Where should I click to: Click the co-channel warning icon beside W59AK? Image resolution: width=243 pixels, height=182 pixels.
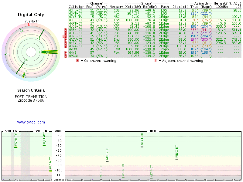coord(66,56)
